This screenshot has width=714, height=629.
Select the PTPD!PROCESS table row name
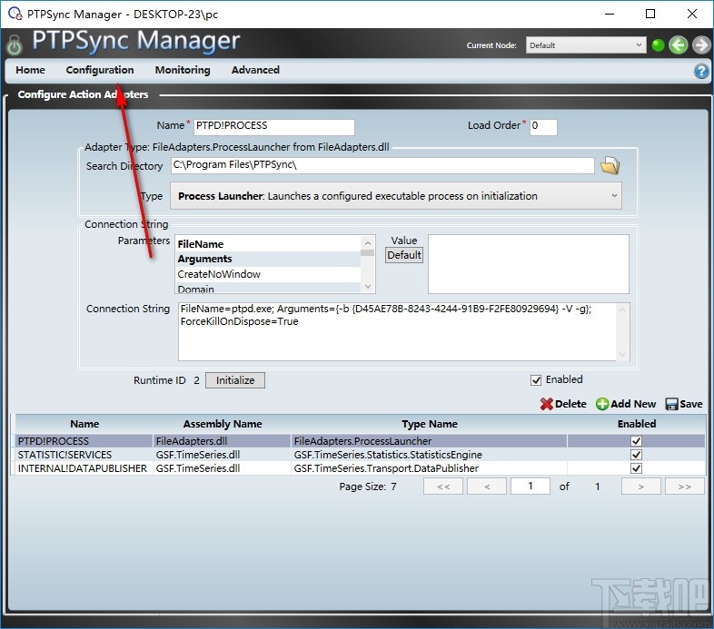pyautogui.click(x=54, y=441)
